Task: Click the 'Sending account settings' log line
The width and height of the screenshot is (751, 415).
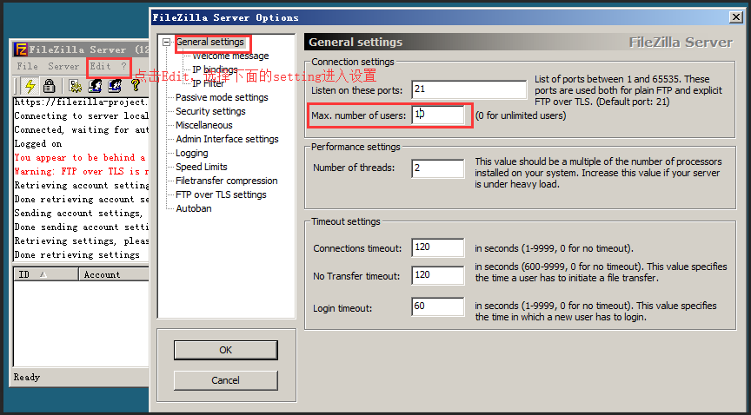Action: [78, 213]
